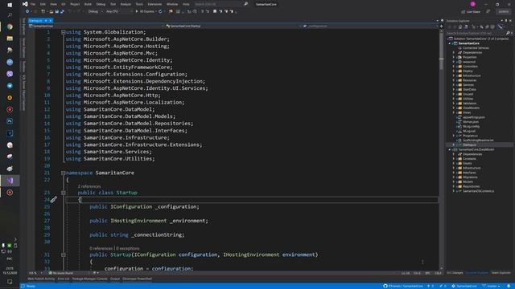Expand the Dependencies node under SamaritanCore
The height and width of the screenshot is (289, 515).
pyautogui.click(x=454, y=52)
